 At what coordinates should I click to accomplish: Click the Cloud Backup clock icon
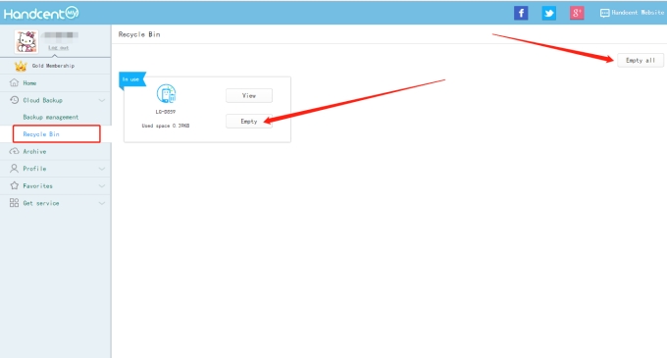14,100
